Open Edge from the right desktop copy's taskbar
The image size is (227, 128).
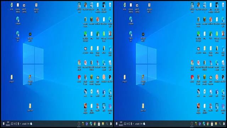coord(204,124)
